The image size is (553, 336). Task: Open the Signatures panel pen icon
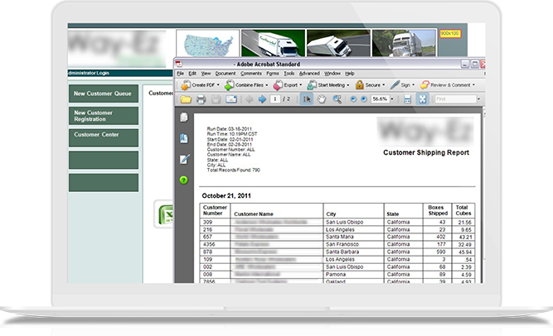[x=184, y=159]
